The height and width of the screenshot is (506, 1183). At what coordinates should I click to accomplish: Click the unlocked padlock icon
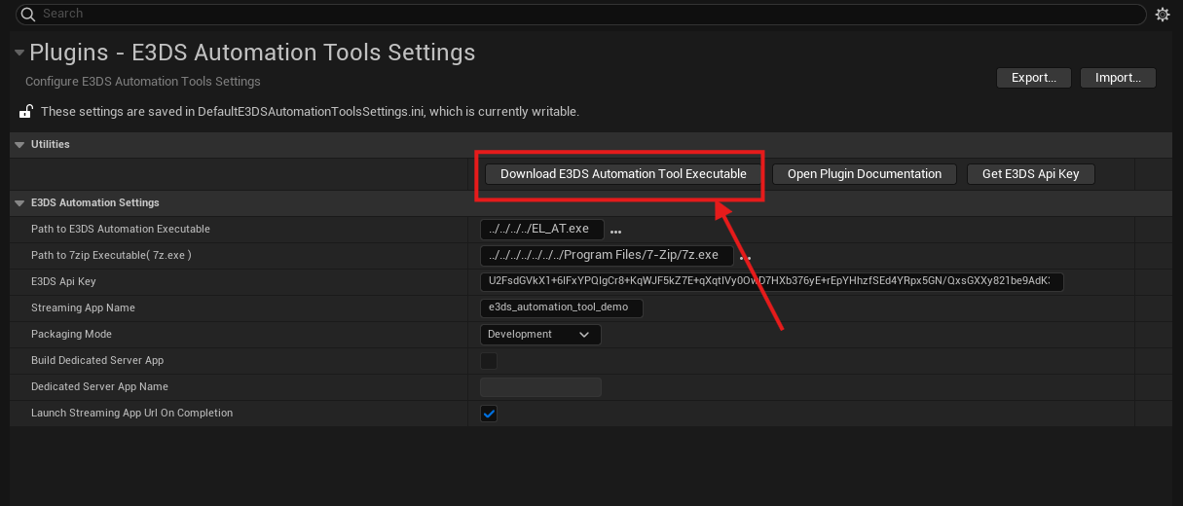pos(27,112)
